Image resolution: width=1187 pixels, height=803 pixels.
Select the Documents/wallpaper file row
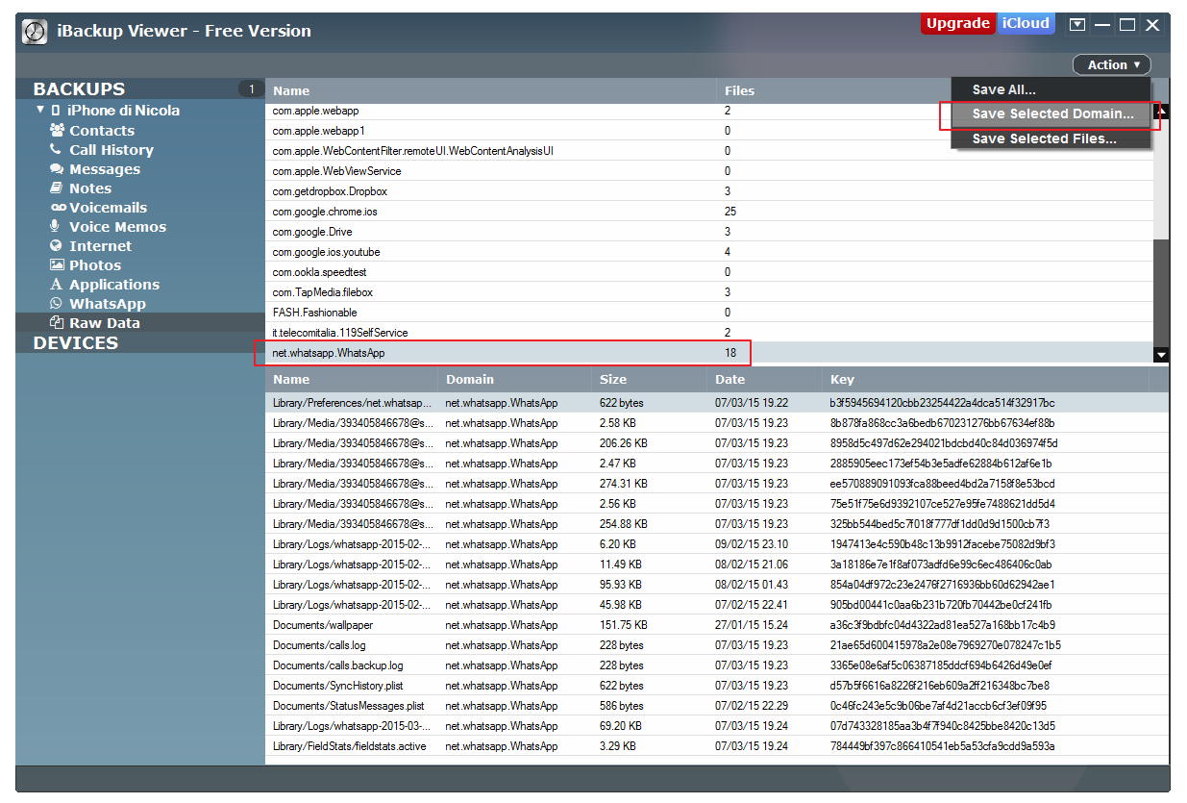(717, 624)
